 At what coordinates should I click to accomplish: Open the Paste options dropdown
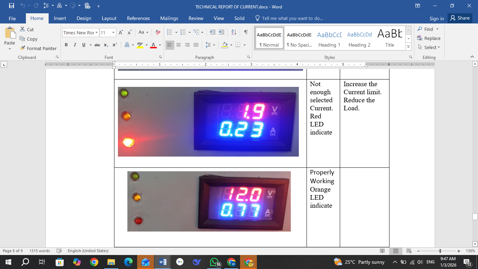point(10,49)
